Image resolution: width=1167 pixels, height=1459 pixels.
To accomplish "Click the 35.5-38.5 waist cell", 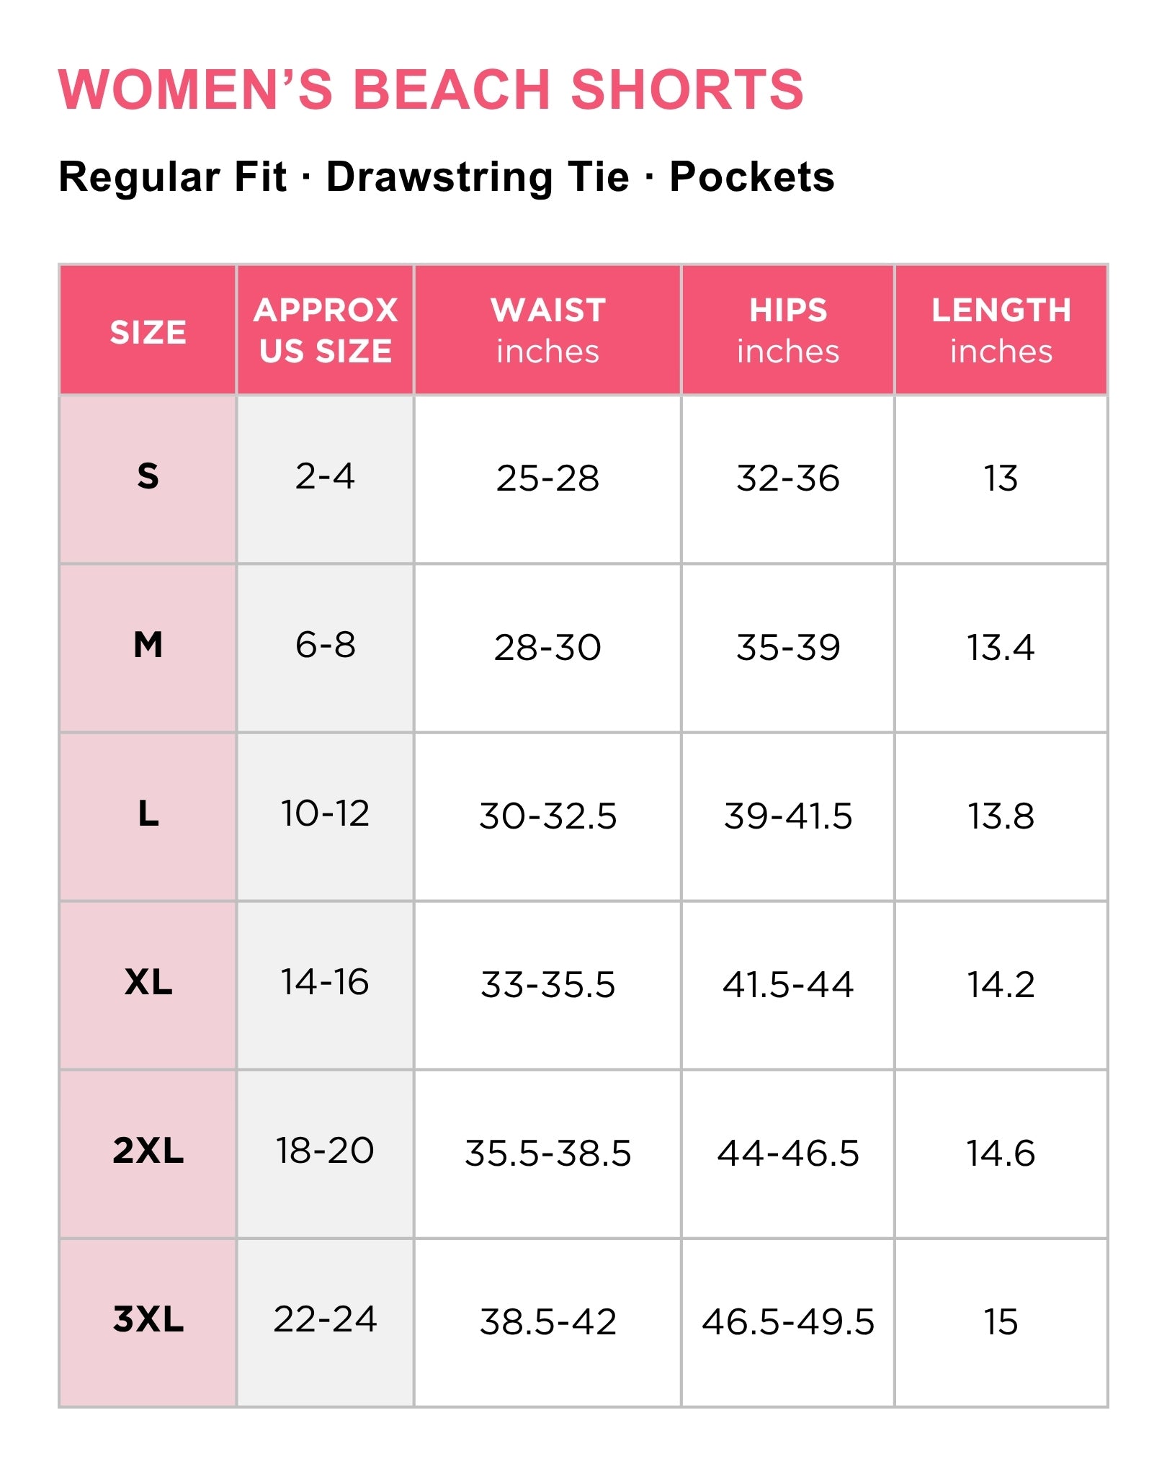I will pos(547,1154).
